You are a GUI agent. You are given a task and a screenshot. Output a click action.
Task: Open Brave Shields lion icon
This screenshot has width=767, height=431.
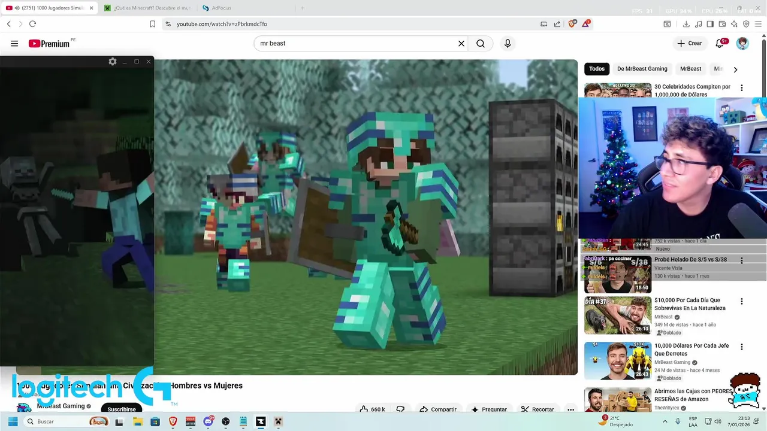point(572,24)
